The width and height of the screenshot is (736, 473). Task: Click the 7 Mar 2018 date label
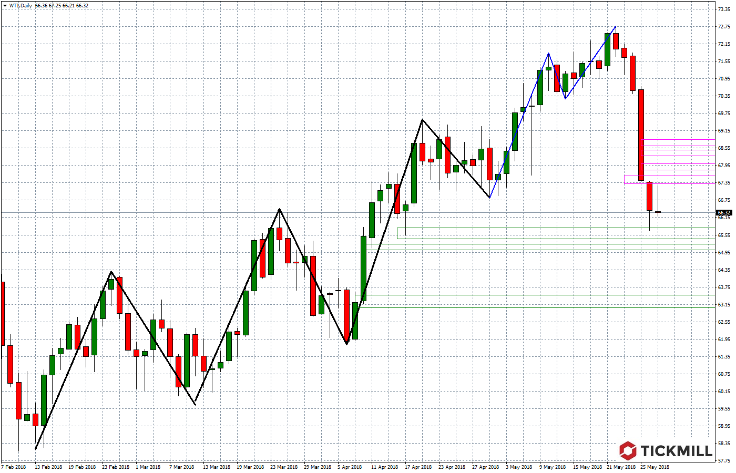[182, 467]
